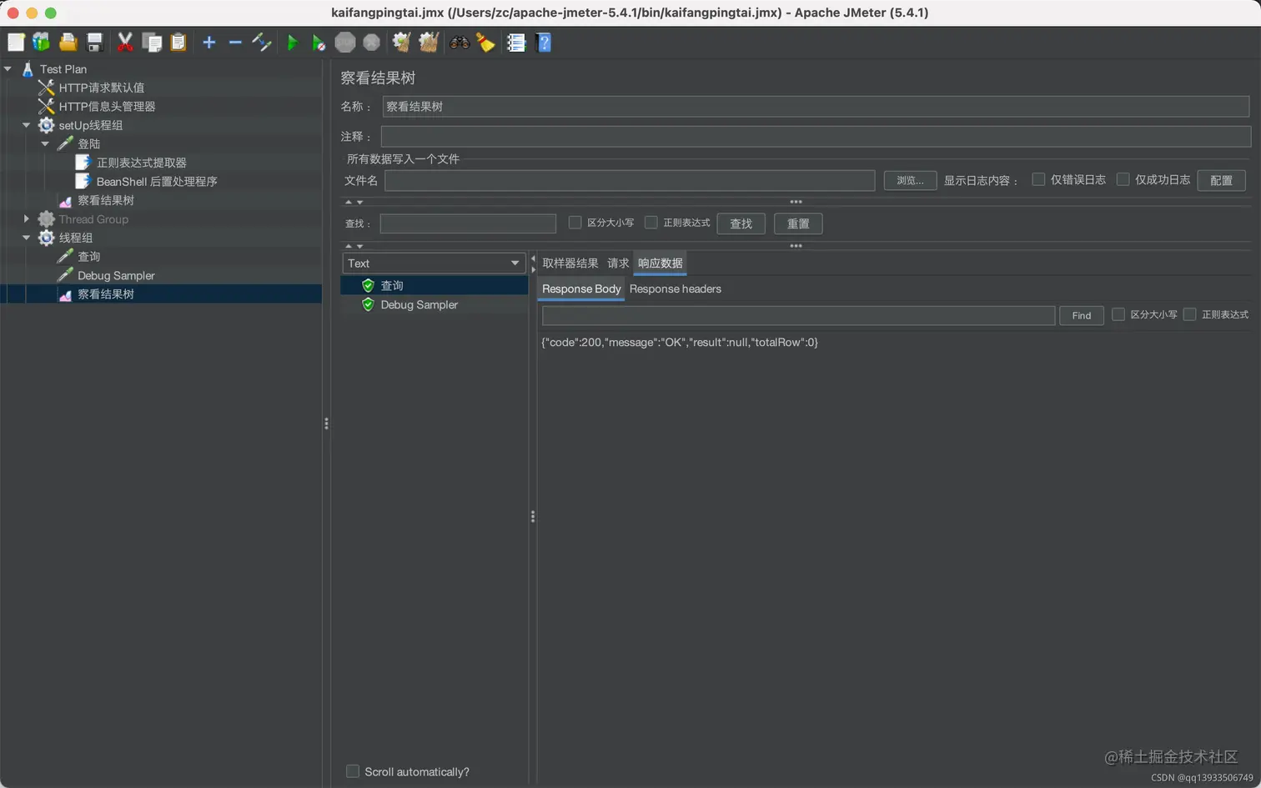Select 察看结果树 under setUp线程组
The width and height of the screenshot is (1261, 788).
(x=105, y=200)
